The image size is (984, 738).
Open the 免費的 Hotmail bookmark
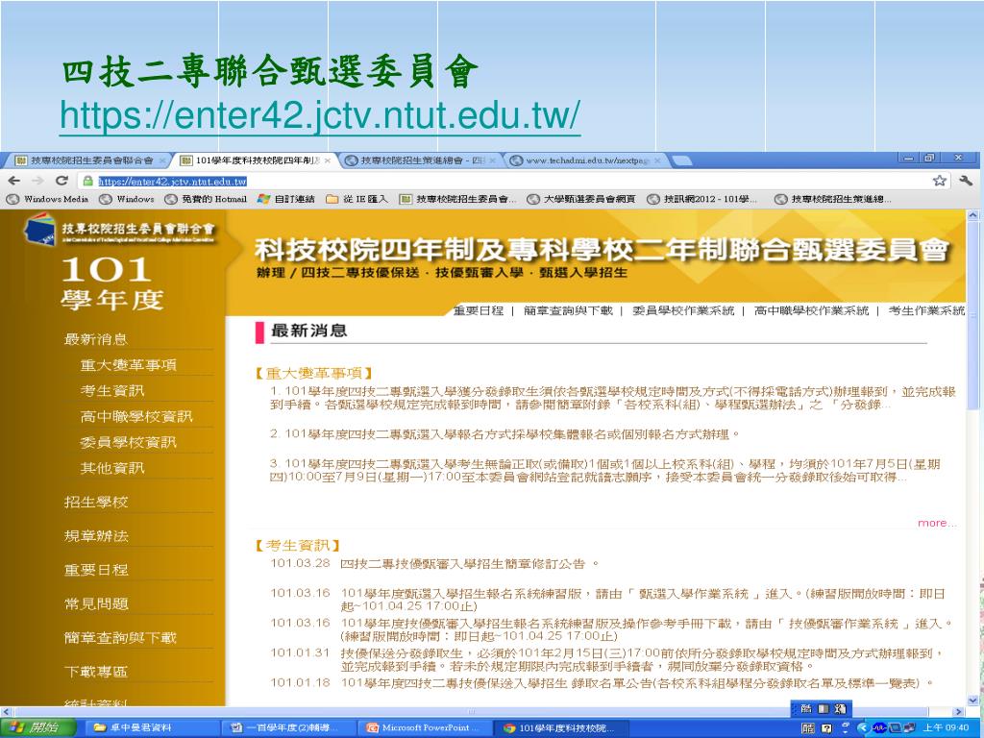(x=206, y=199)
